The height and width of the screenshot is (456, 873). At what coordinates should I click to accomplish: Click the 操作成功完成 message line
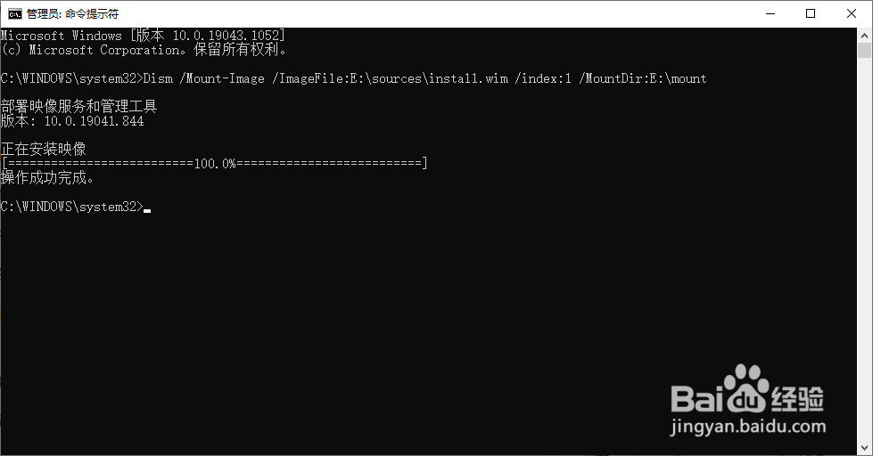pos(47,178)
